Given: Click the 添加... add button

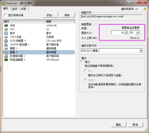Looking at the screenshot, I should click(50, 15).
